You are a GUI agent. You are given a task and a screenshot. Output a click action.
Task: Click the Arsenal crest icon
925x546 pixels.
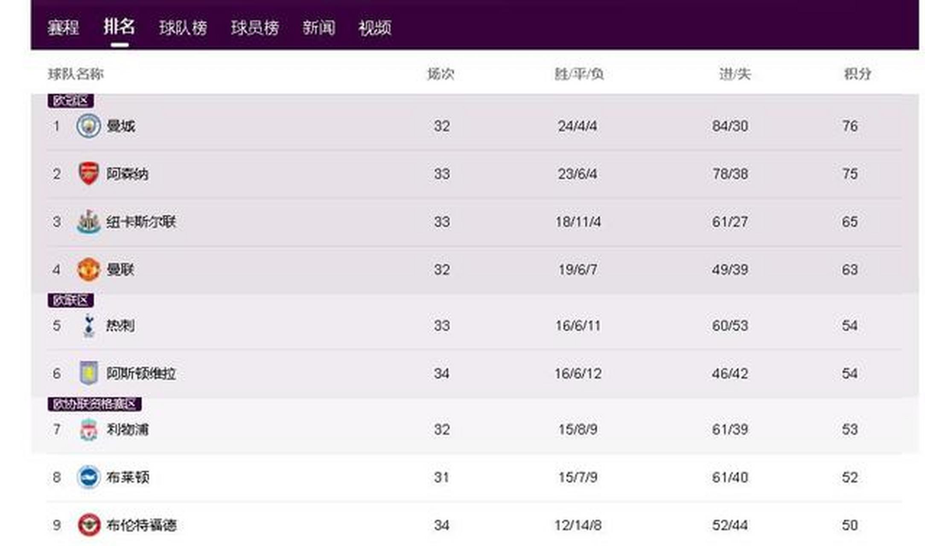point(88,174)
